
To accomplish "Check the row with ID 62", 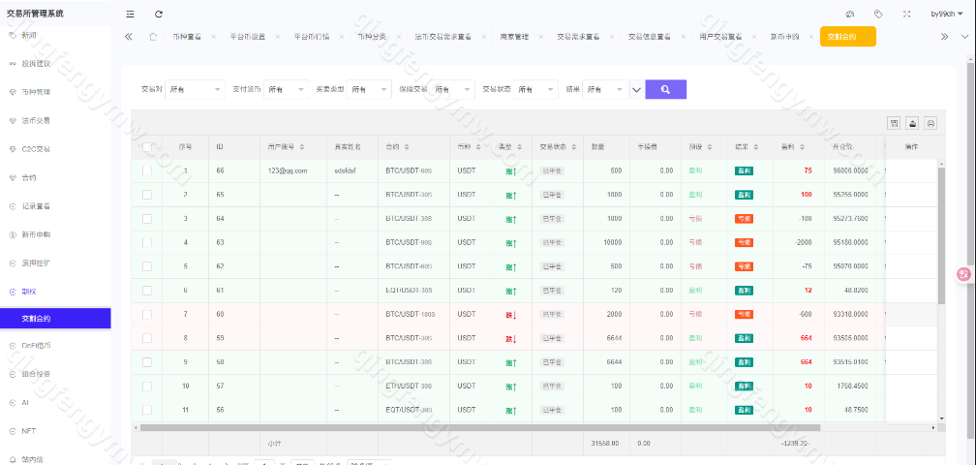I will pos(147,266).
